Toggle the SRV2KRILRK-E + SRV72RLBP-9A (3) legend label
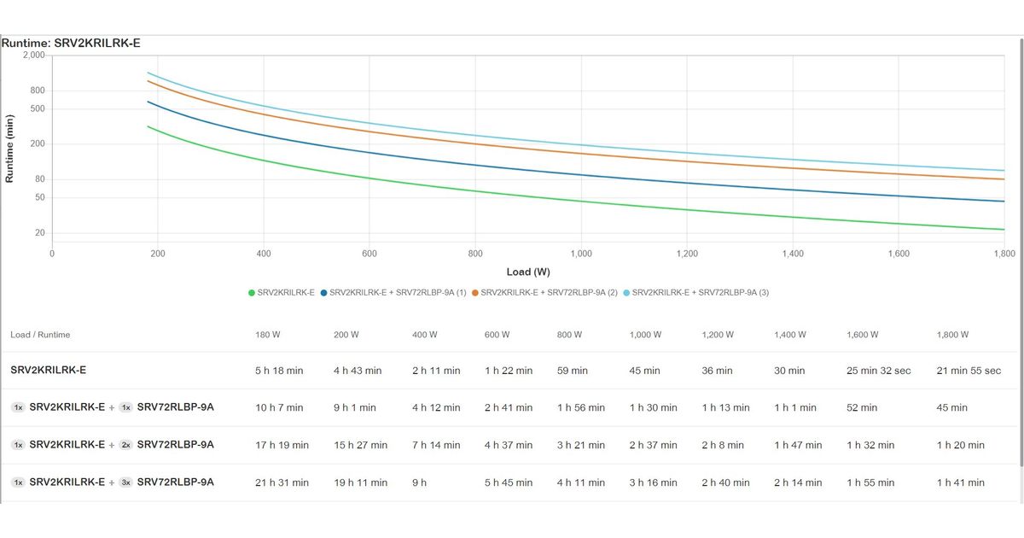Viewport: 1024px width, 538px height. (700, 293)
